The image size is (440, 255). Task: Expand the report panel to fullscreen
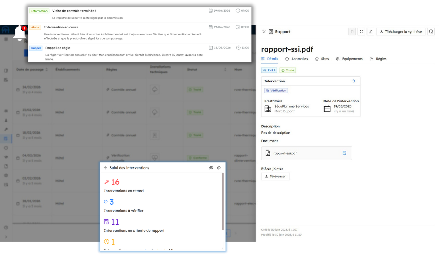(x=361, y=31)
